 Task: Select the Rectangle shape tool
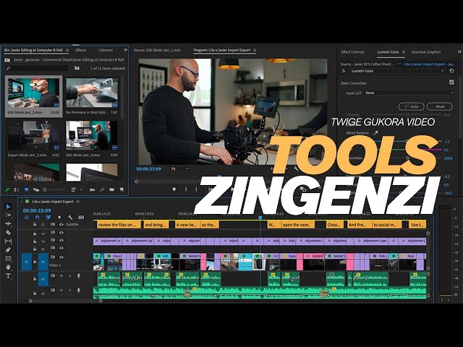pyautogui.click(x=8, y=259)
